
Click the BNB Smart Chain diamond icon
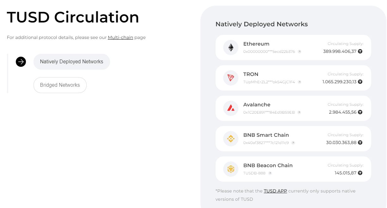click(x=230, y=138)
